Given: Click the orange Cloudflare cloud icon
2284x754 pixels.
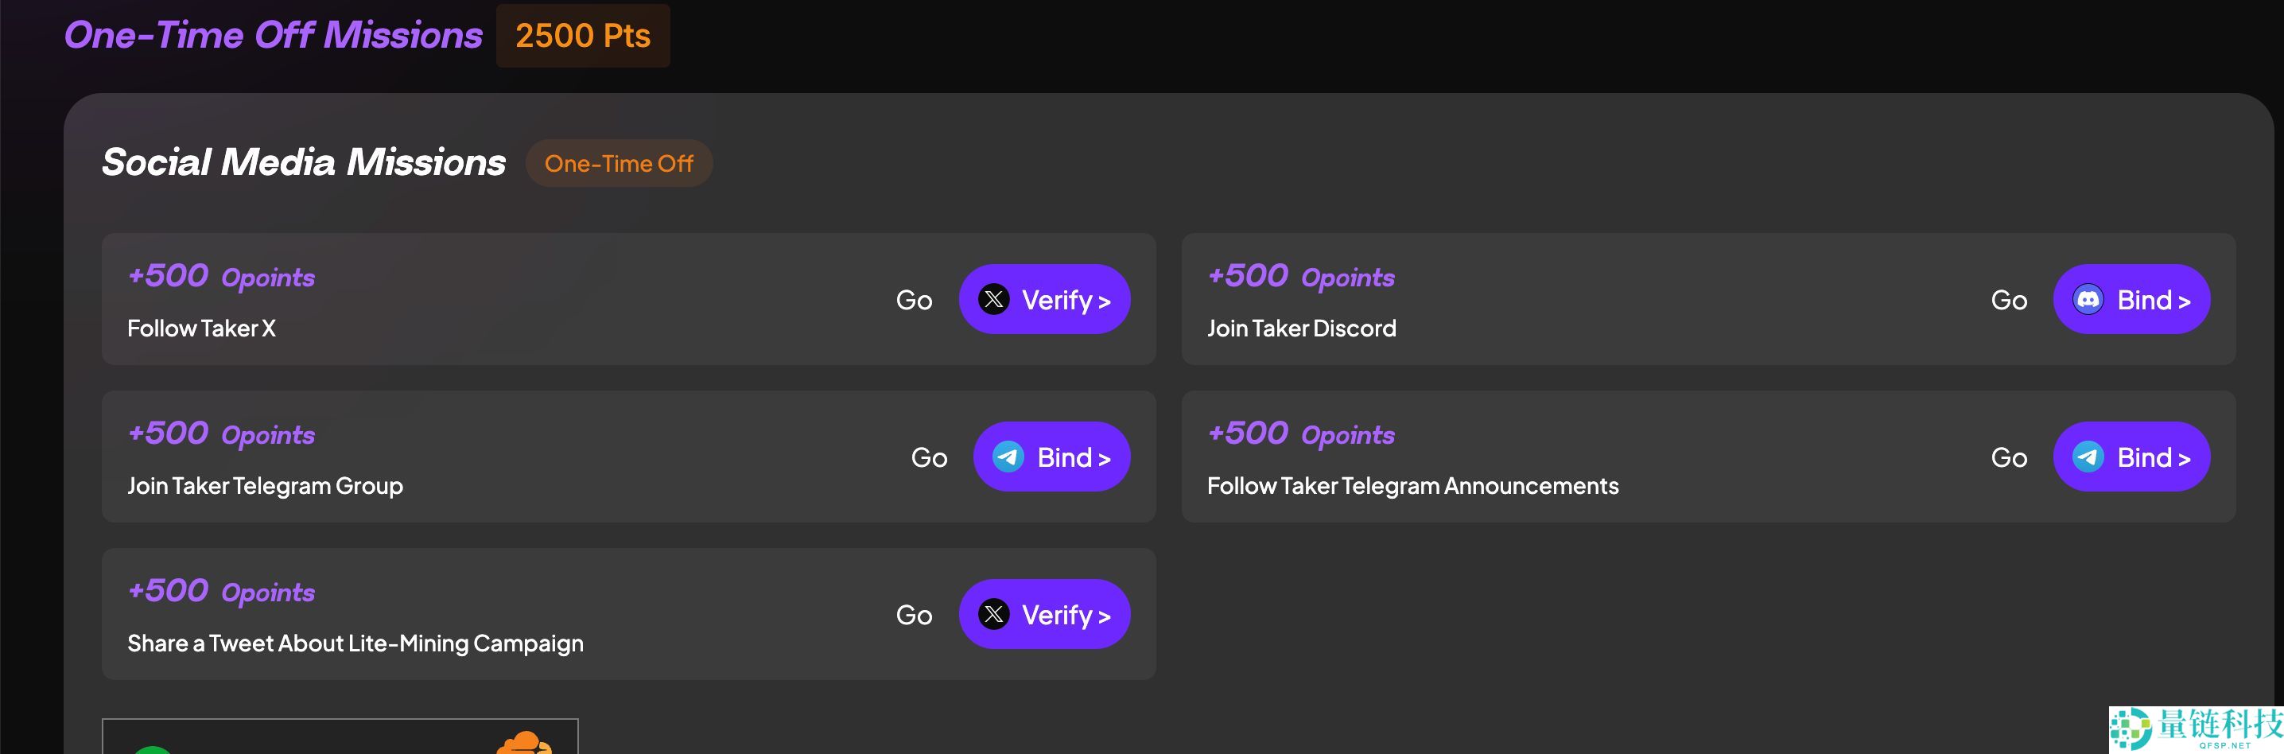Looking at the screenshot, I should 525,744.
